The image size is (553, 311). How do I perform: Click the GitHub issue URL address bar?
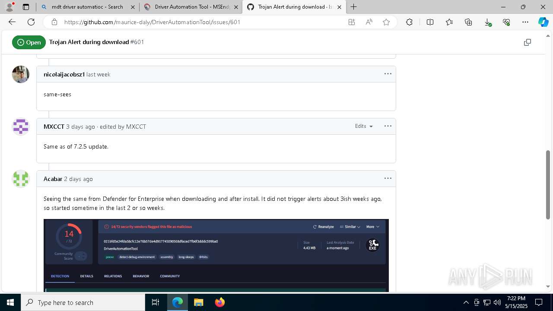[152, 22]
